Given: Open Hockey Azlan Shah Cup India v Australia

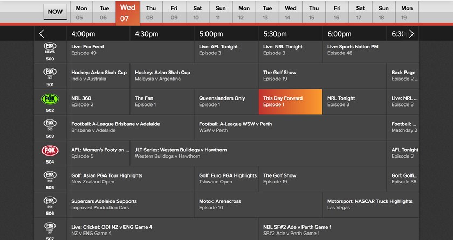Looking at the screenshot, I should coord(98,76).
